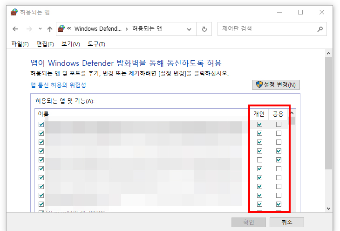Close the 허용되는 앱 window

point(322,12)
